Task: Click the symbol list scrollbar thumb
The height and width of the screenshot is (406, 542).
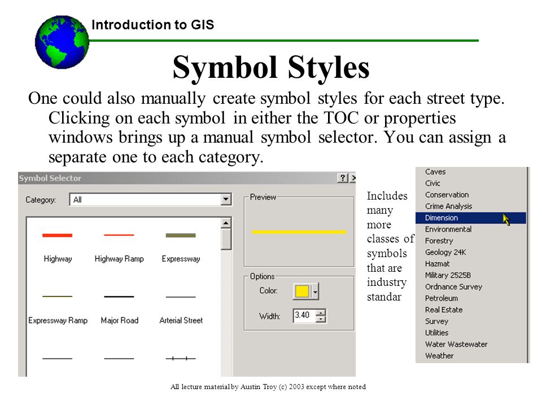Action: (x=226, y=239)
